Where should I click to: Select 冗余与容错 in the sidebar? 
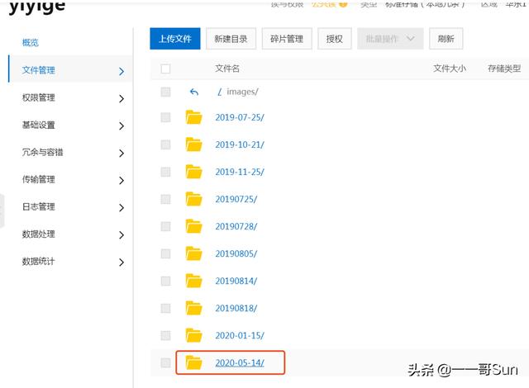point(42,153)
